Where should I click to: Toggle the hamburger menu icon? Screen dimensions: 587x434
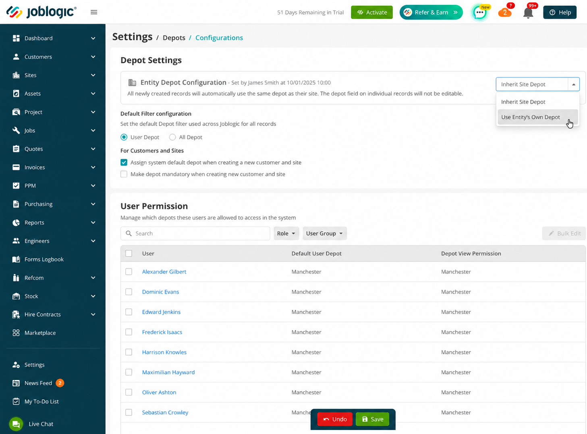click(94, 12)
